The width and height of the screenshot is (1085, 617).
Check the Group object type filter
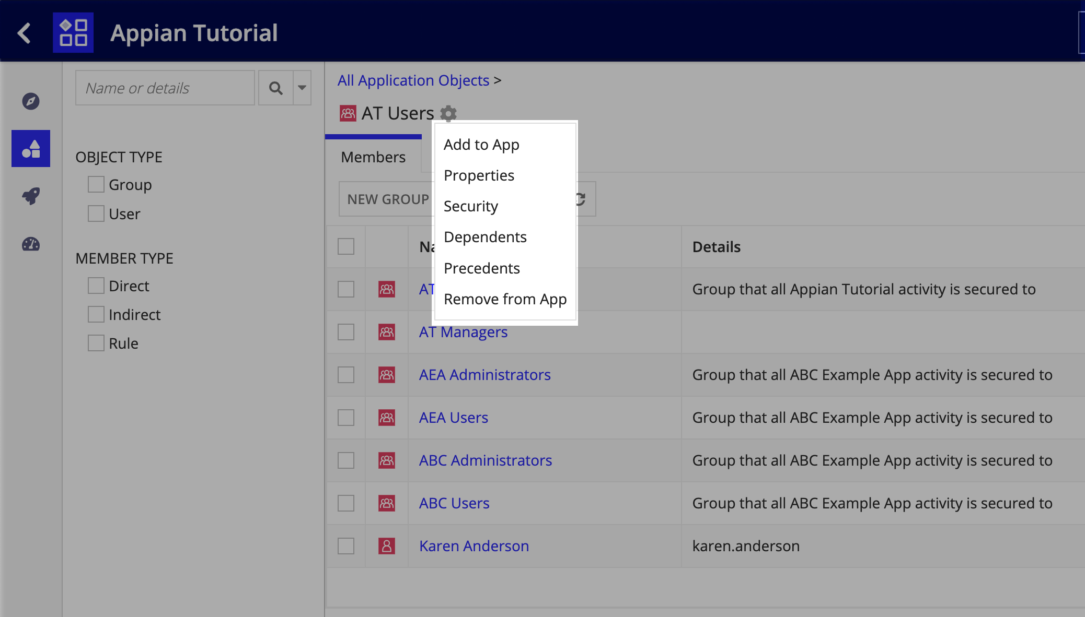96,184
